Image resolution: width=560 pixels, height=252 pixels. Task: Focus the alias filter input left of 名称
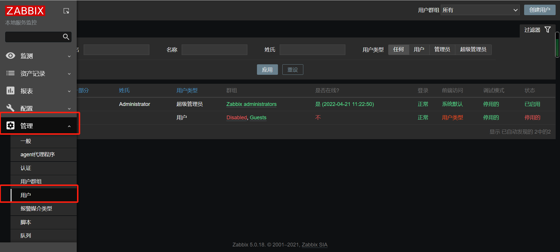116,50
